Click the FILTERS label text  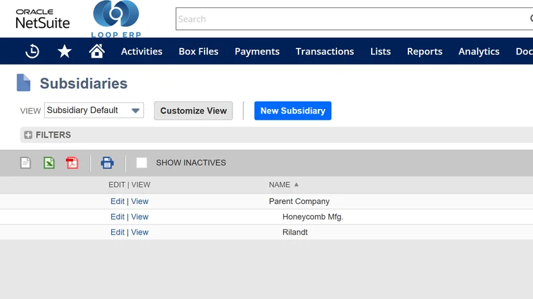(x=53, y=135)
